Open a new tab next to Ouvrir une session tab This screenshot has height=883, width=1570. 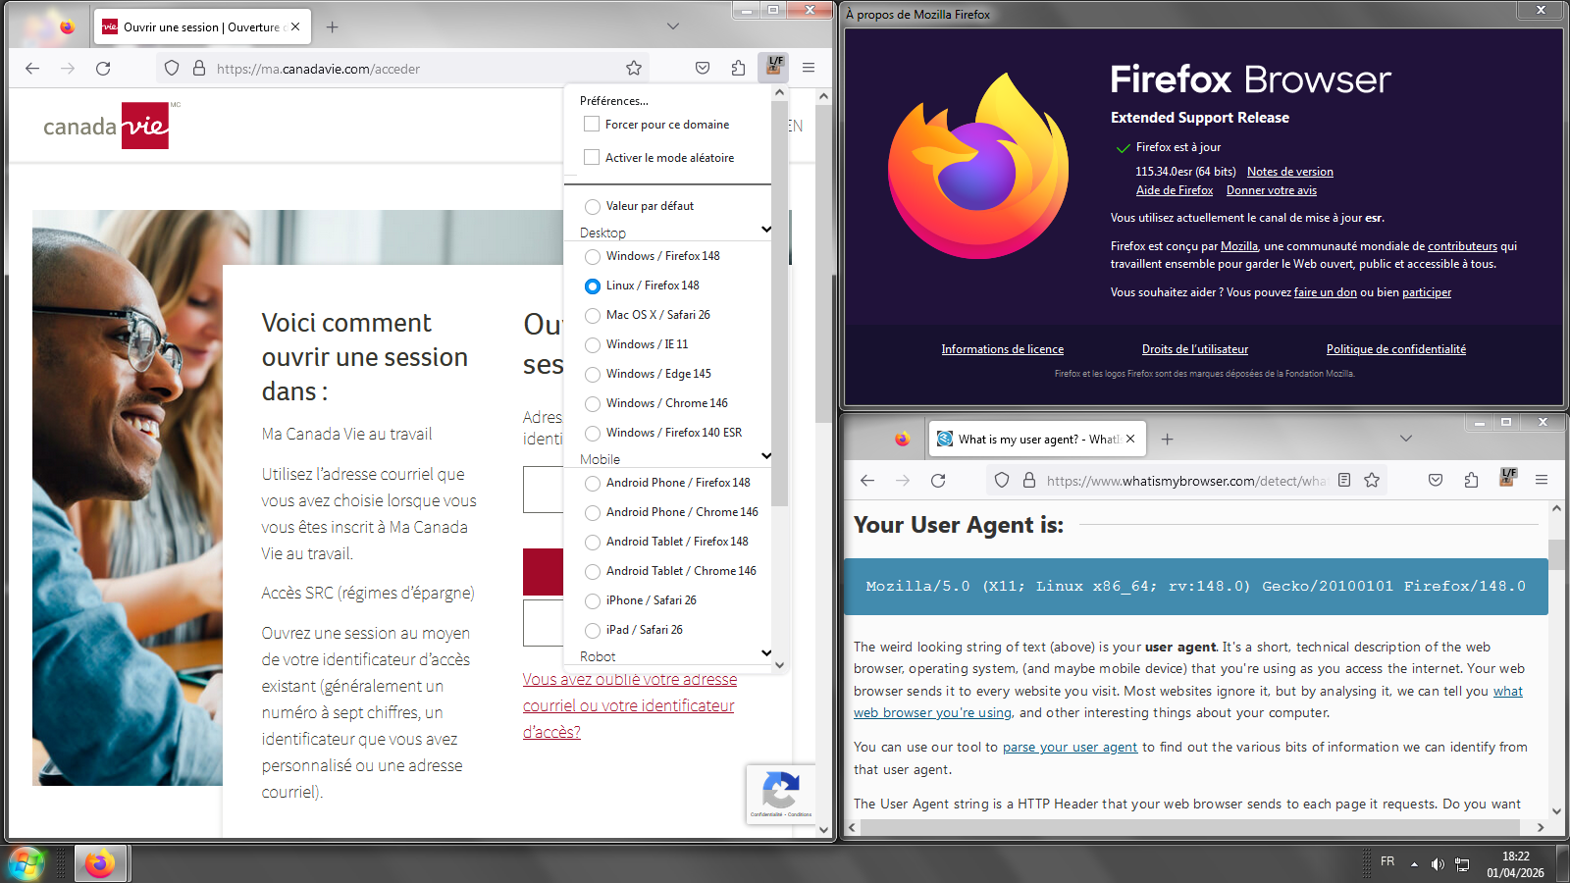point(333,27)
